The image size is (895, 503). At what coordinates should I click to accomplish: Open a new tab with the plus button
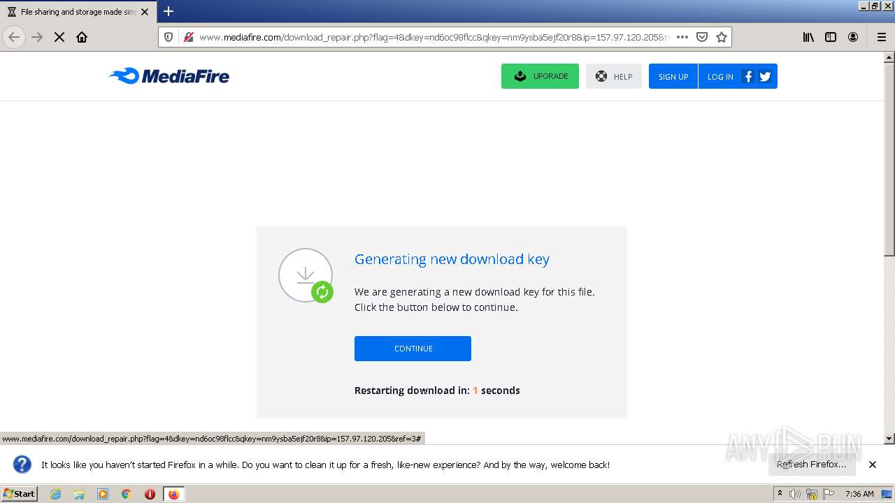(169, 11)
